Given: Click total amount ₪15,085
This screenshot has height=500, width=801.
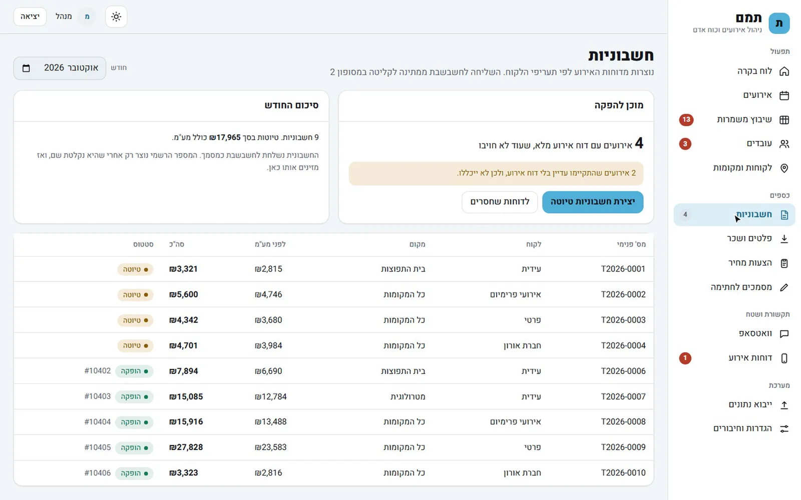Looking at the screenshot, I should (x=186, y=396).
